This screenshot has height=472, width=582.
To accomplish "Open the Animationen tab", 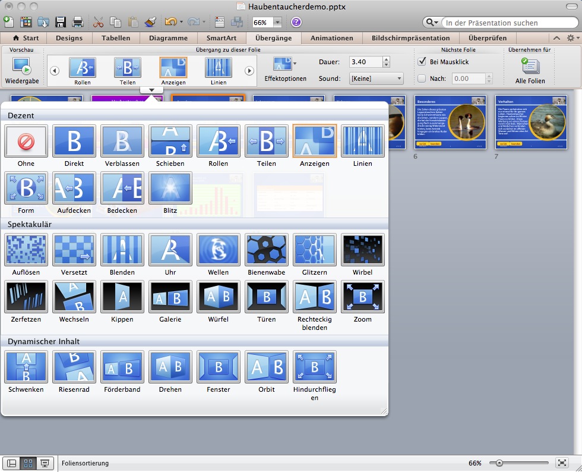I will coord(331,38).
